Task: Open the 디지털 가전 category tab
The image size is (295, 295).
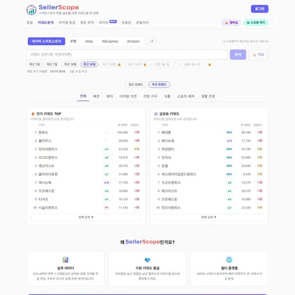Action: click(128, 96)
